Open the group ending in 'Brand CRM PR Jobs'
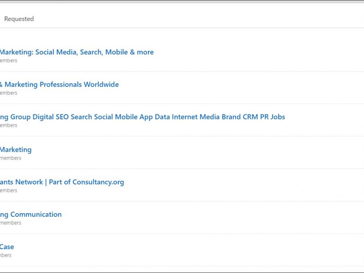 tap(142, 117)
